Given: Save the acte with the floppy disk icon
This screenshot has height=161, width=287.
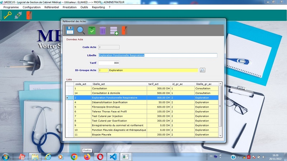Looking at the screenshot, I should [x=70, y=30].
